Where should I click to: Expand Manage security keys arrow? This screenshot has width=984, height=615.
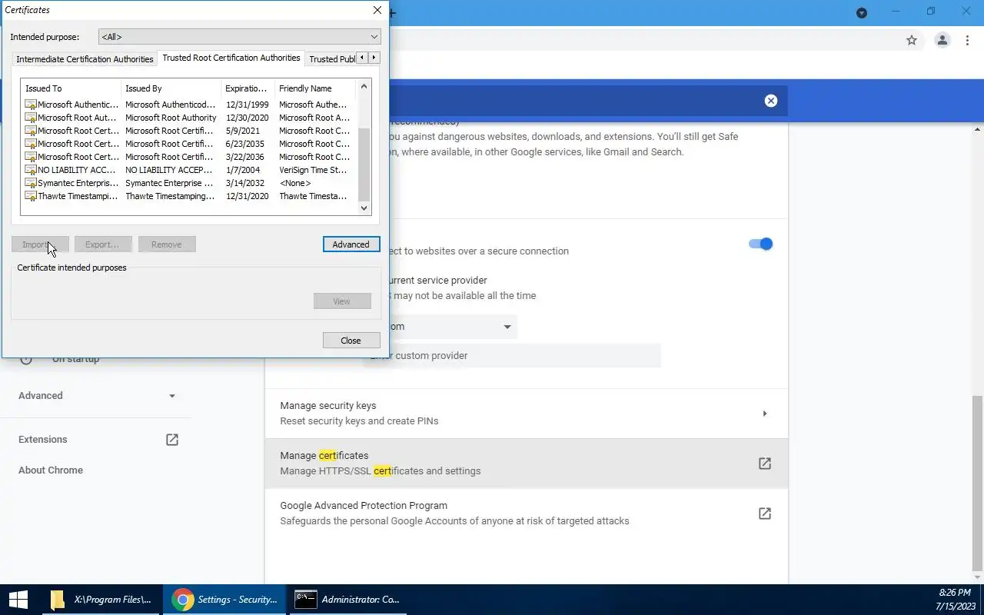click(764, 414)
